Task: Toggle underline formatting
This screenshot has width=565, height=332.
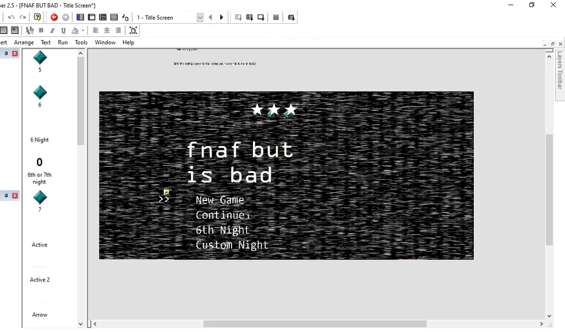Action: [63, 31]
